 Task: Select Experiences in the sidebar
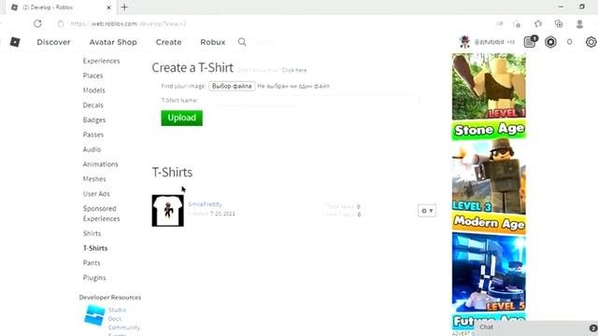(102, 61)
